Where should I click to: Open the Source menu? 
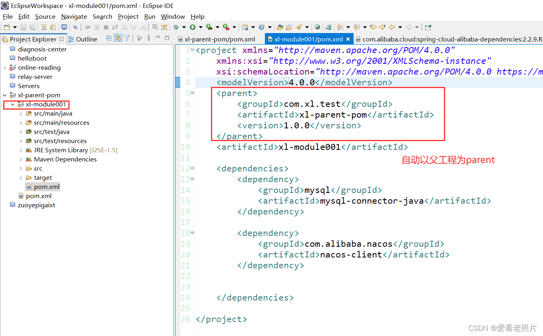(45, 16)
